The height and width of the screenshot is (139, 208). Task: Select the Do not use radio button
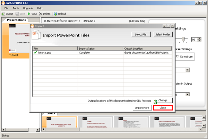pyautogui.click(x=177, y=57)
